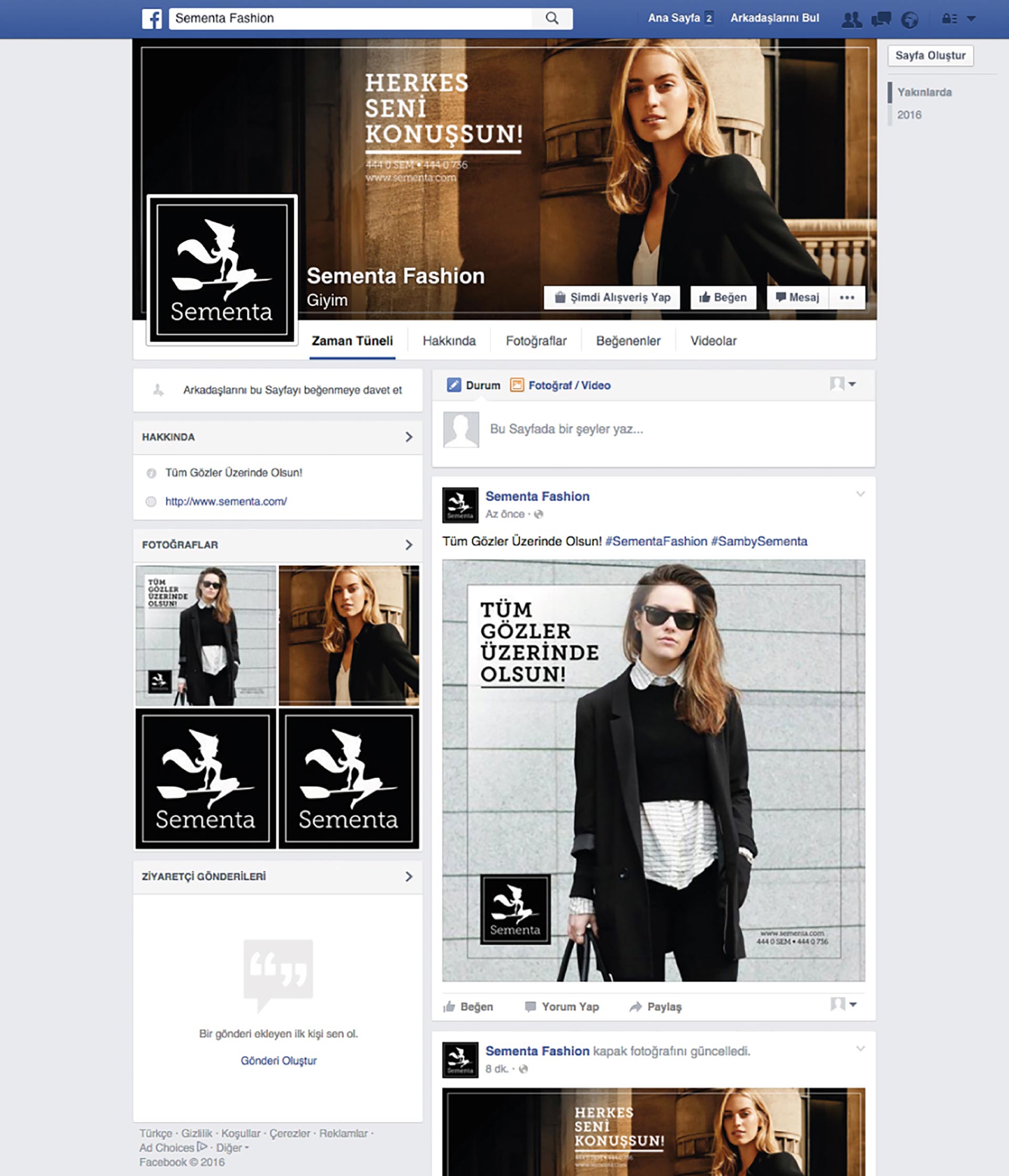Expand ZİYARETÇİ GÖNDERİLERİ chevron

[409, 877]
